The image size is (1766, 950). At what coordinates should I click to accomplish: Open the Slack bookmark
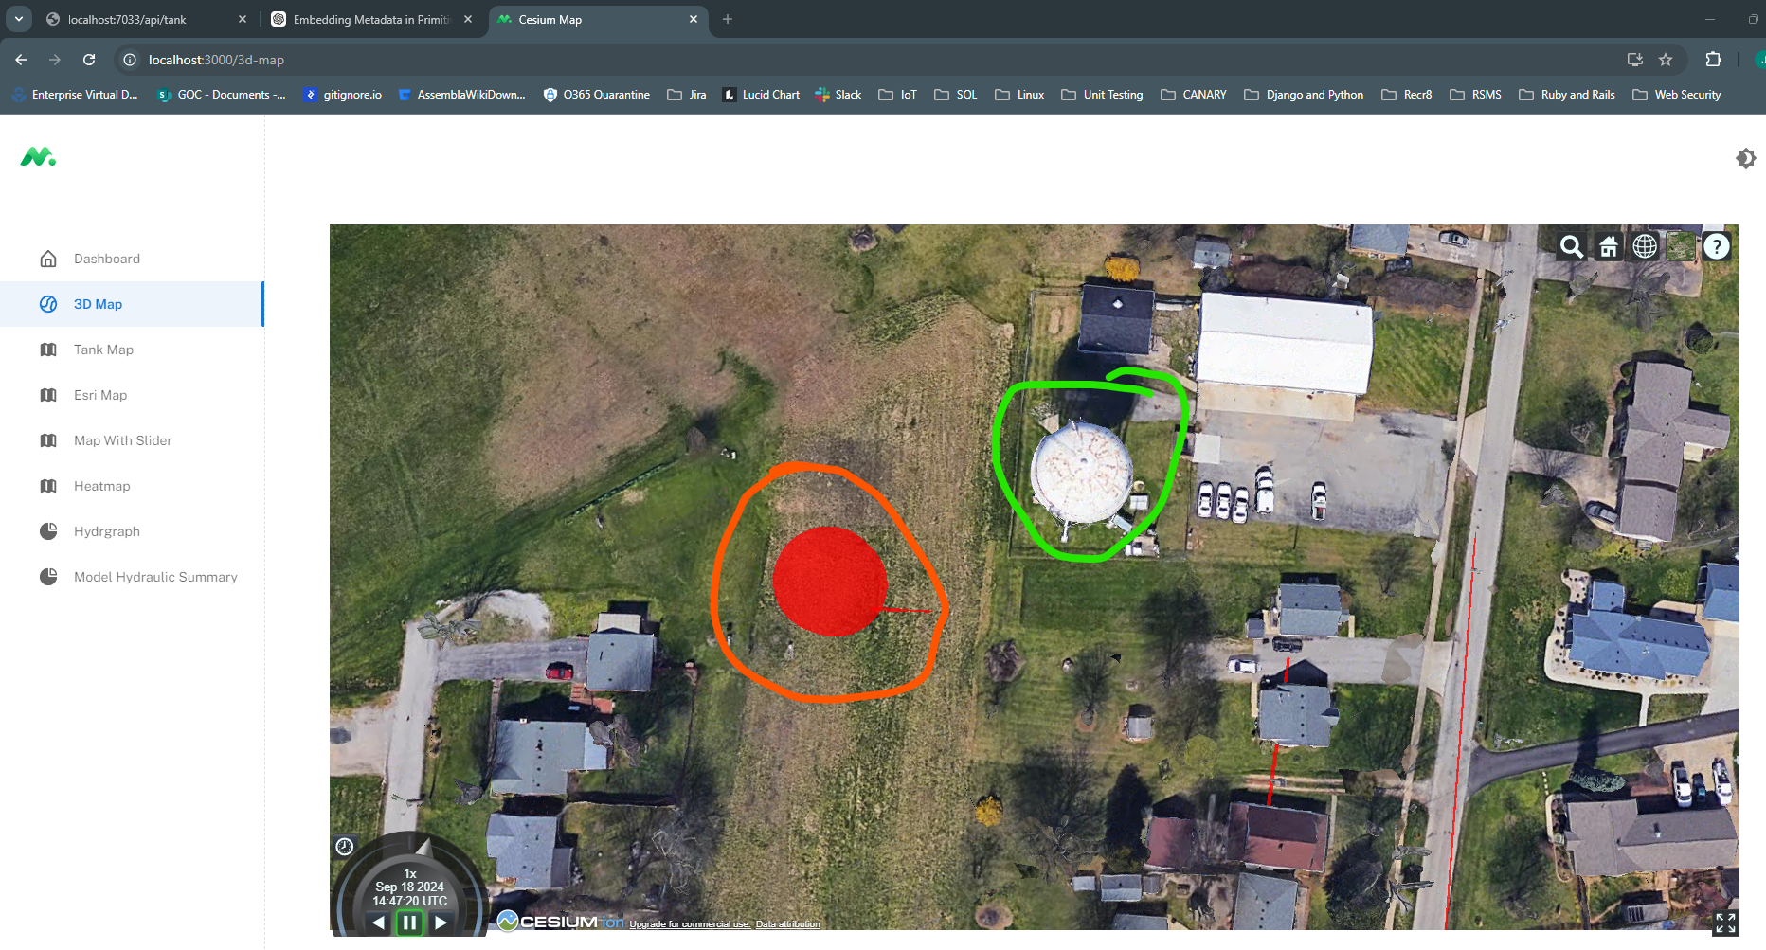[838, 95]
